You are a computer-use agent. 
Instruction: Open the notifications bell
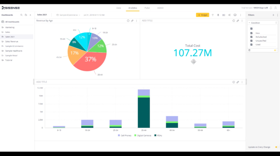coord(271,8)
